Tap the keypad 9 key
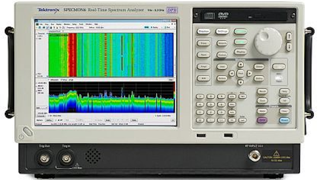The width and height of the screenshot is (320, 180). tap(221, 96)
